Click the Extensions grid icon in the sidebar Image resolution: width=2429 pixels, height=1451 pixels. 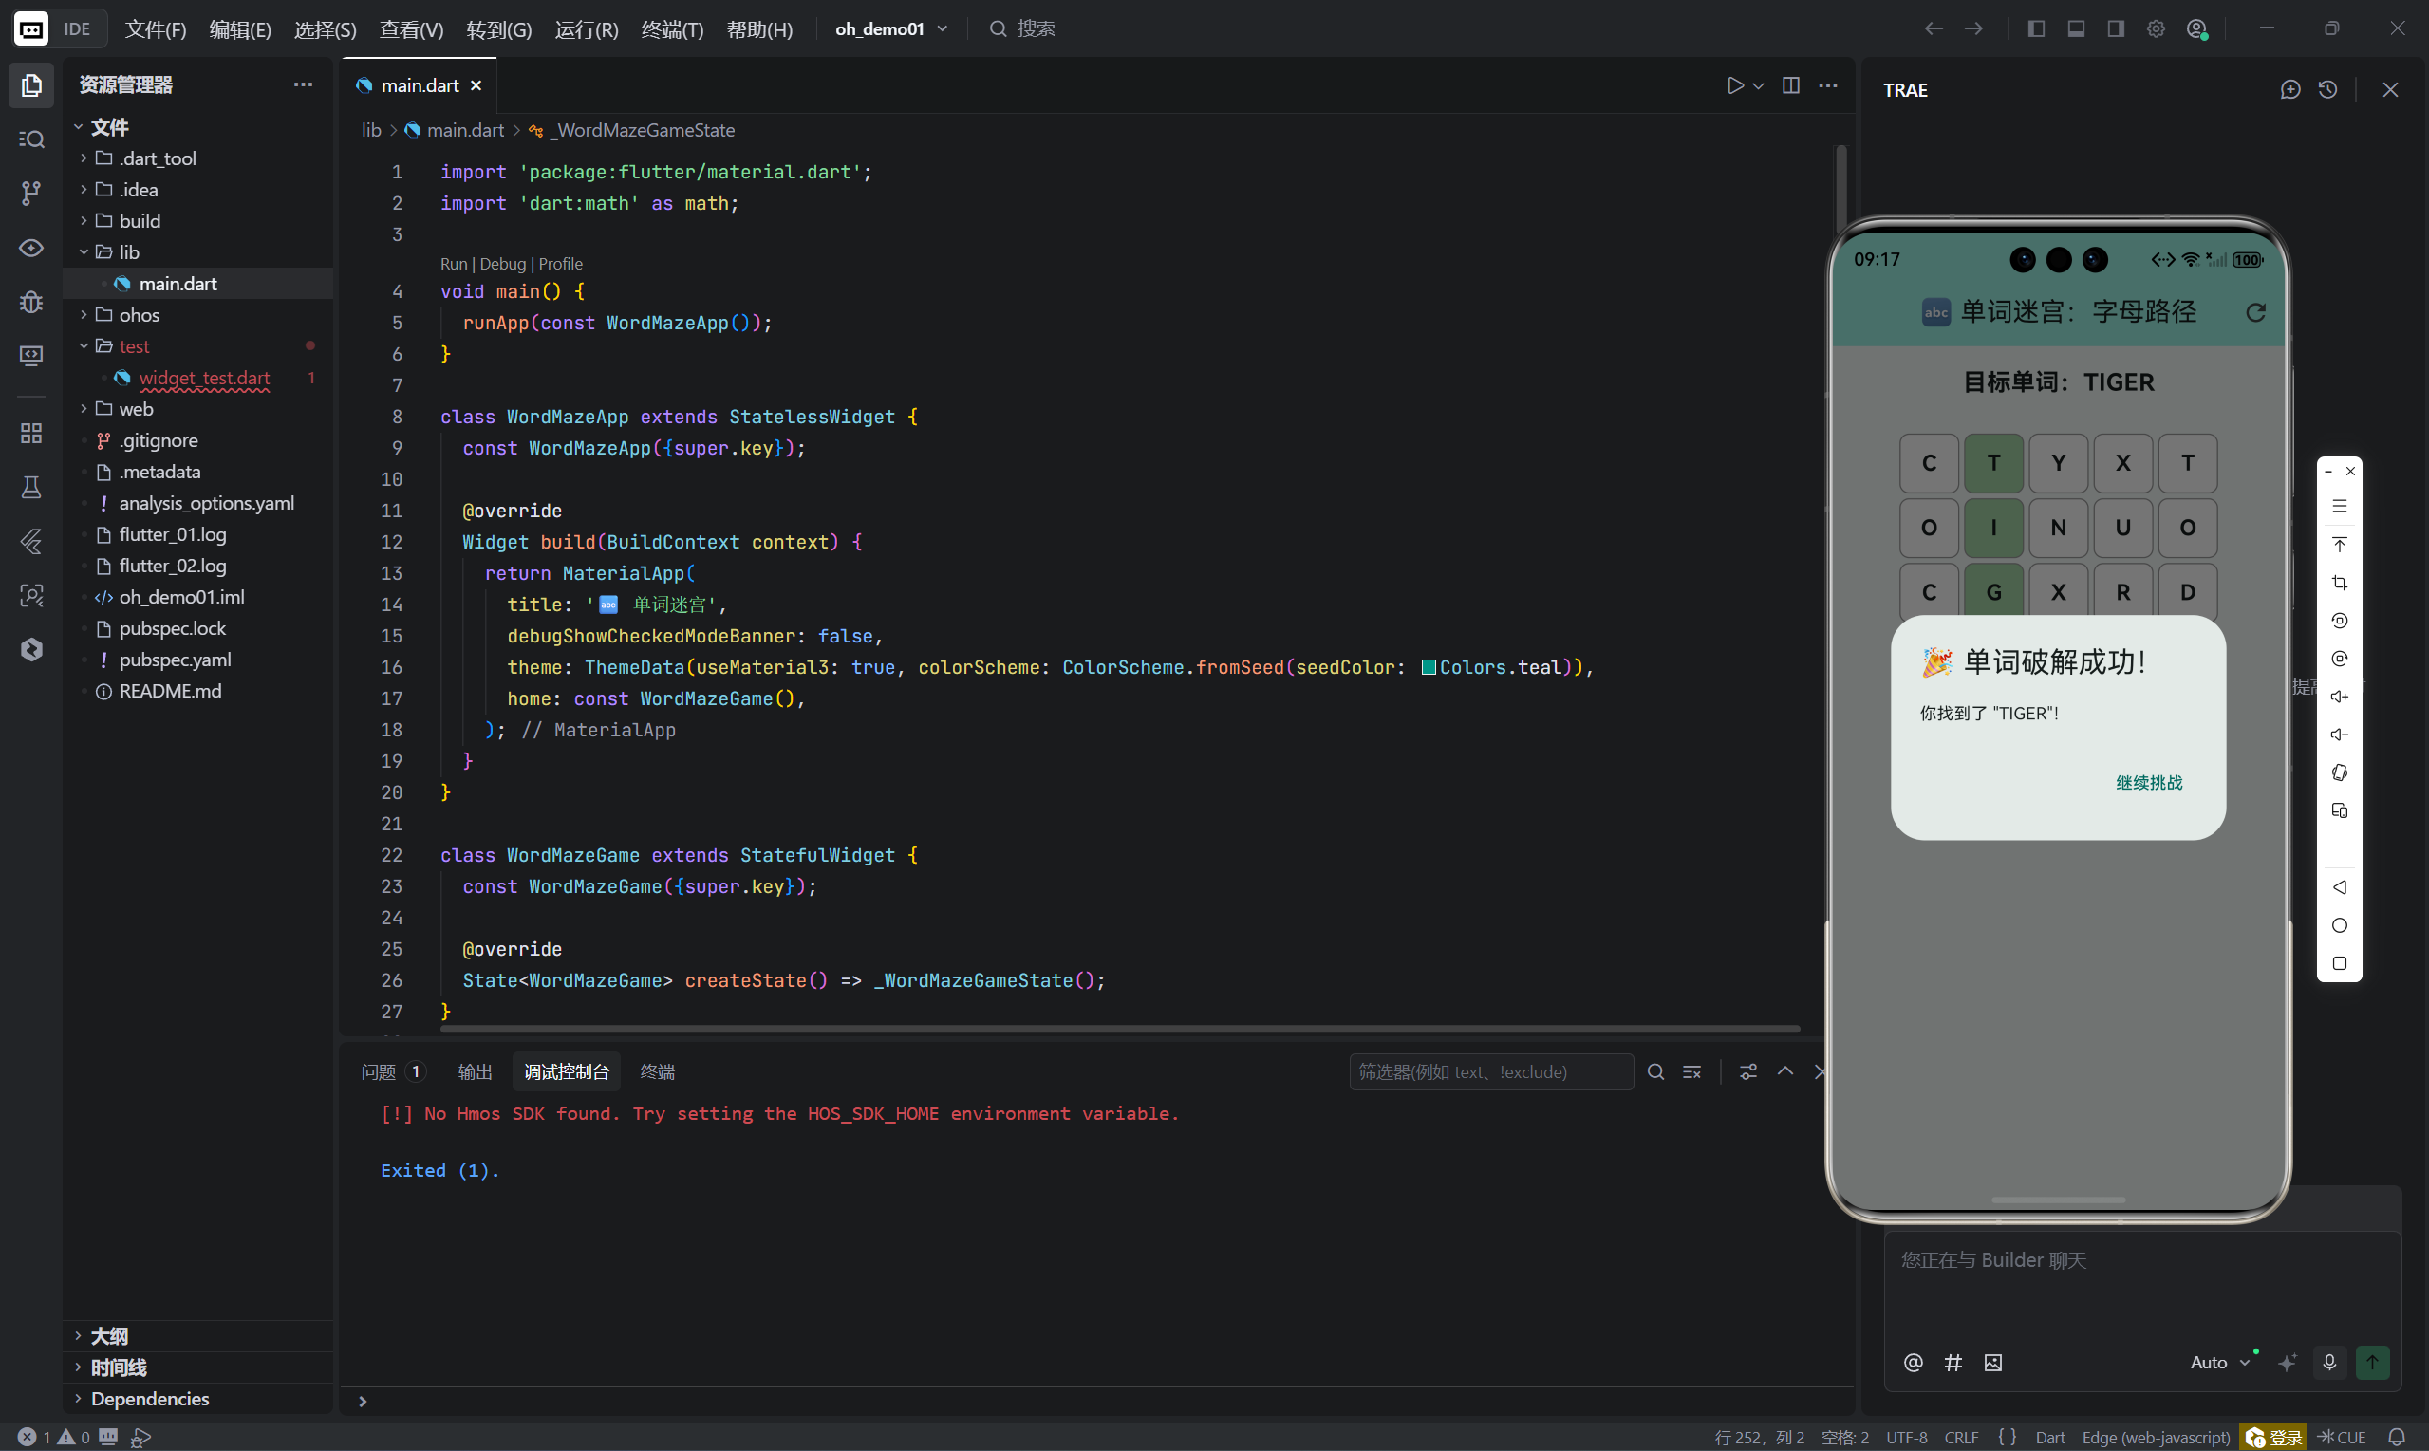pos(31,433)
